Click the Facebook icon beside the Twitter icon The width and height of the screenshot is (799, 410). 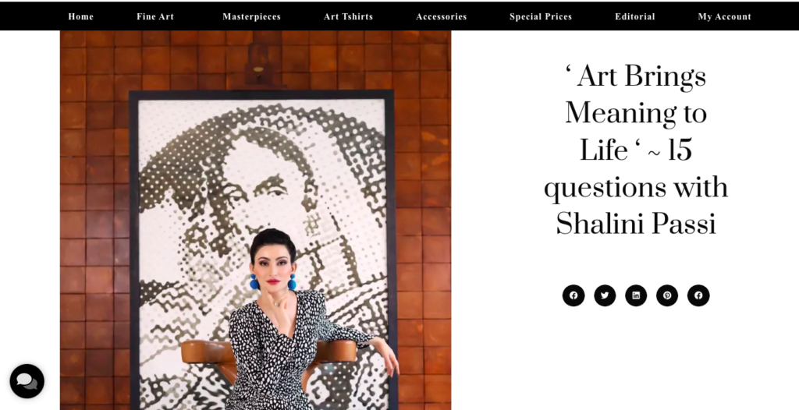(574, 295)
